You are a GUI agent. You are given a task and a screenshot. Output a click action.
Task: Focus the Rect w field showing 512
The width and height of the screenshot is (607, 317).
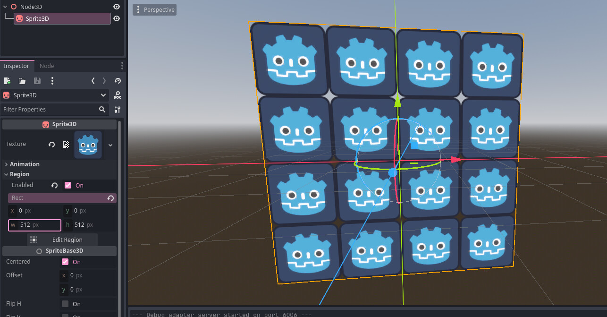(34, 225)
